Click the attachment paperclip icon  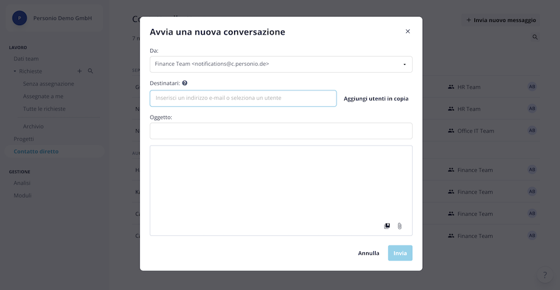[400, 226]
